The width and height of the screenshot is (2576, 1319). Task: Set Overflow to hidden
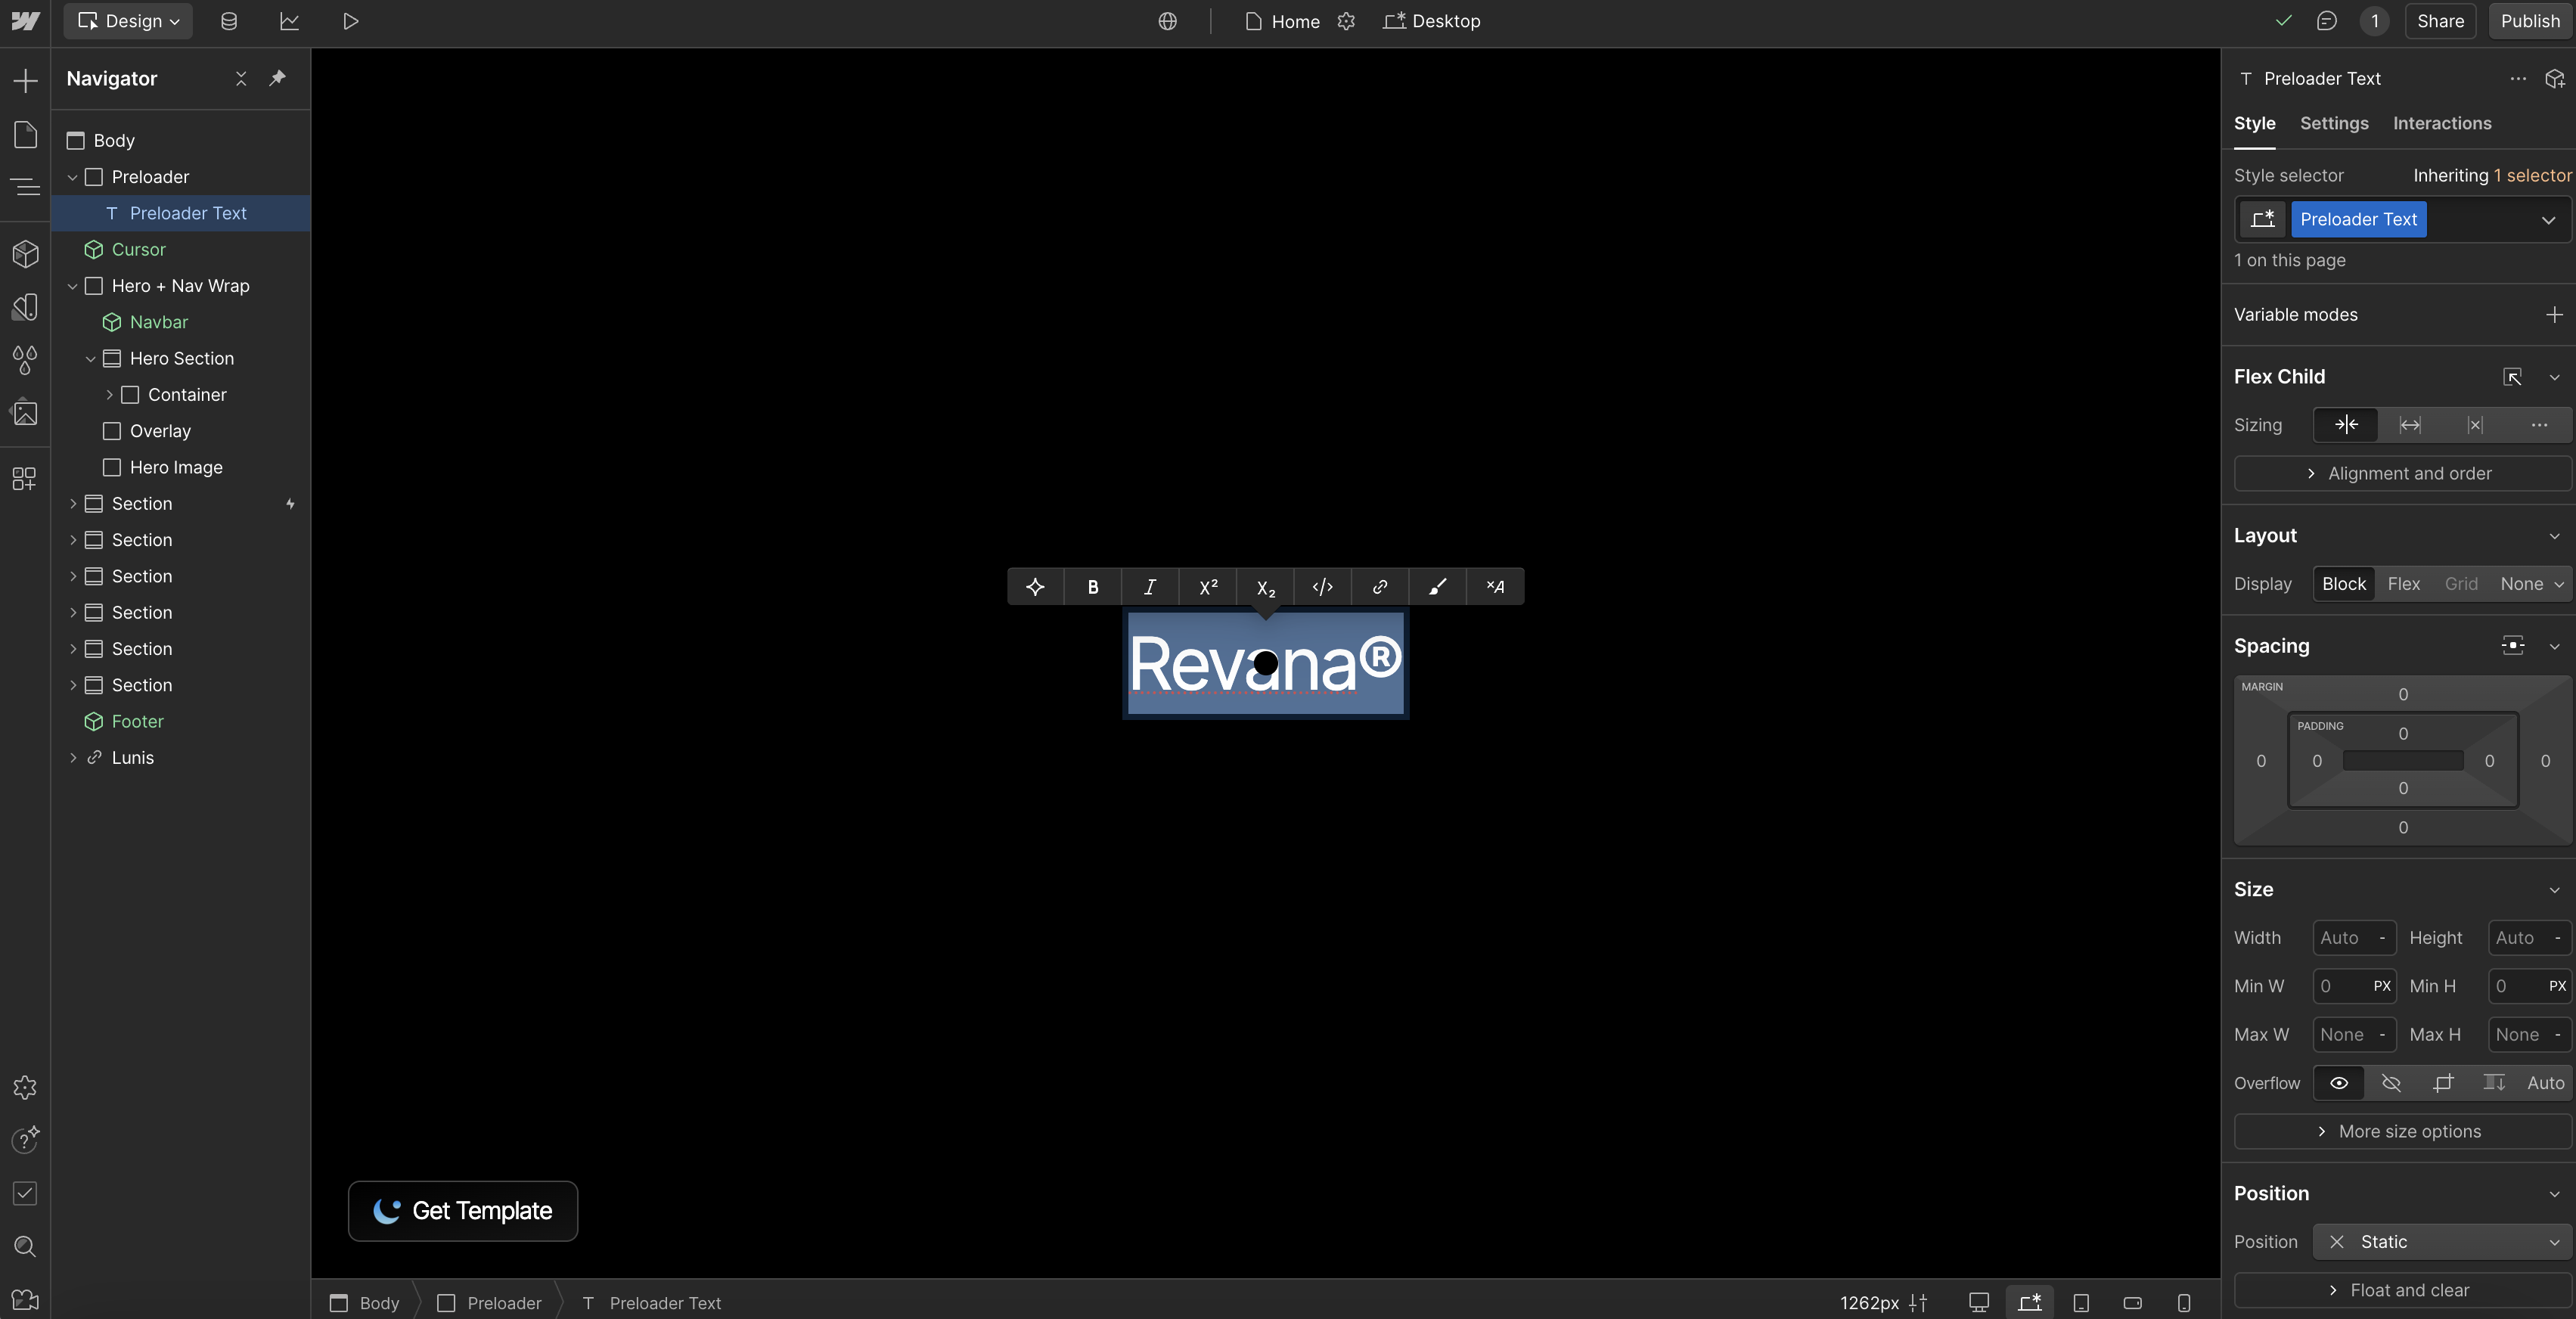2391,1083
